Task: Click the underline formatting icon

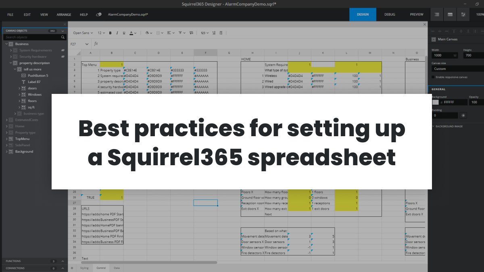Action: coord(124,33)
